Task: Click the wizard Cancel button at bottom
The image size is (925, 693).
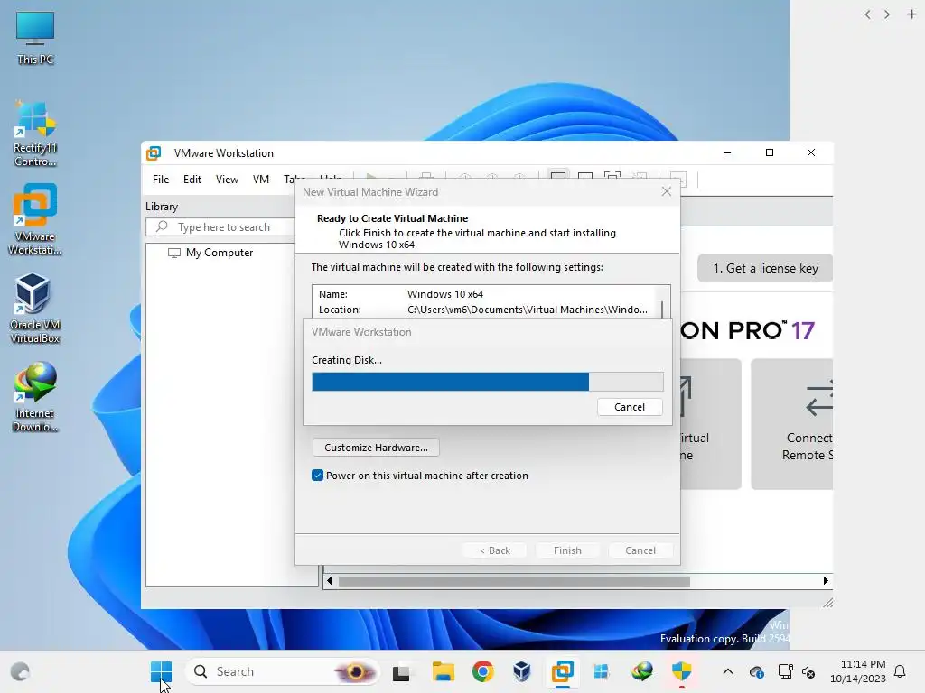Action: point(640,550)
